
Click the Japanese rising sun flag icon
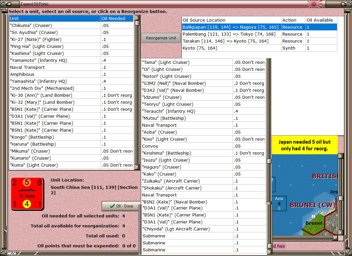click(315, 4)
